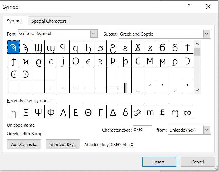Select the double low line ‗ symbol
Screen dimensions: 219x172
point(138,87)
